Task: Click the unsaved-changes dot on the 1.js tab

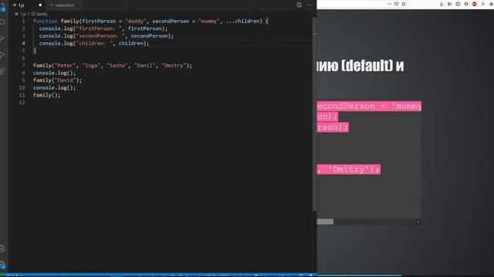Action: (40, 5)
